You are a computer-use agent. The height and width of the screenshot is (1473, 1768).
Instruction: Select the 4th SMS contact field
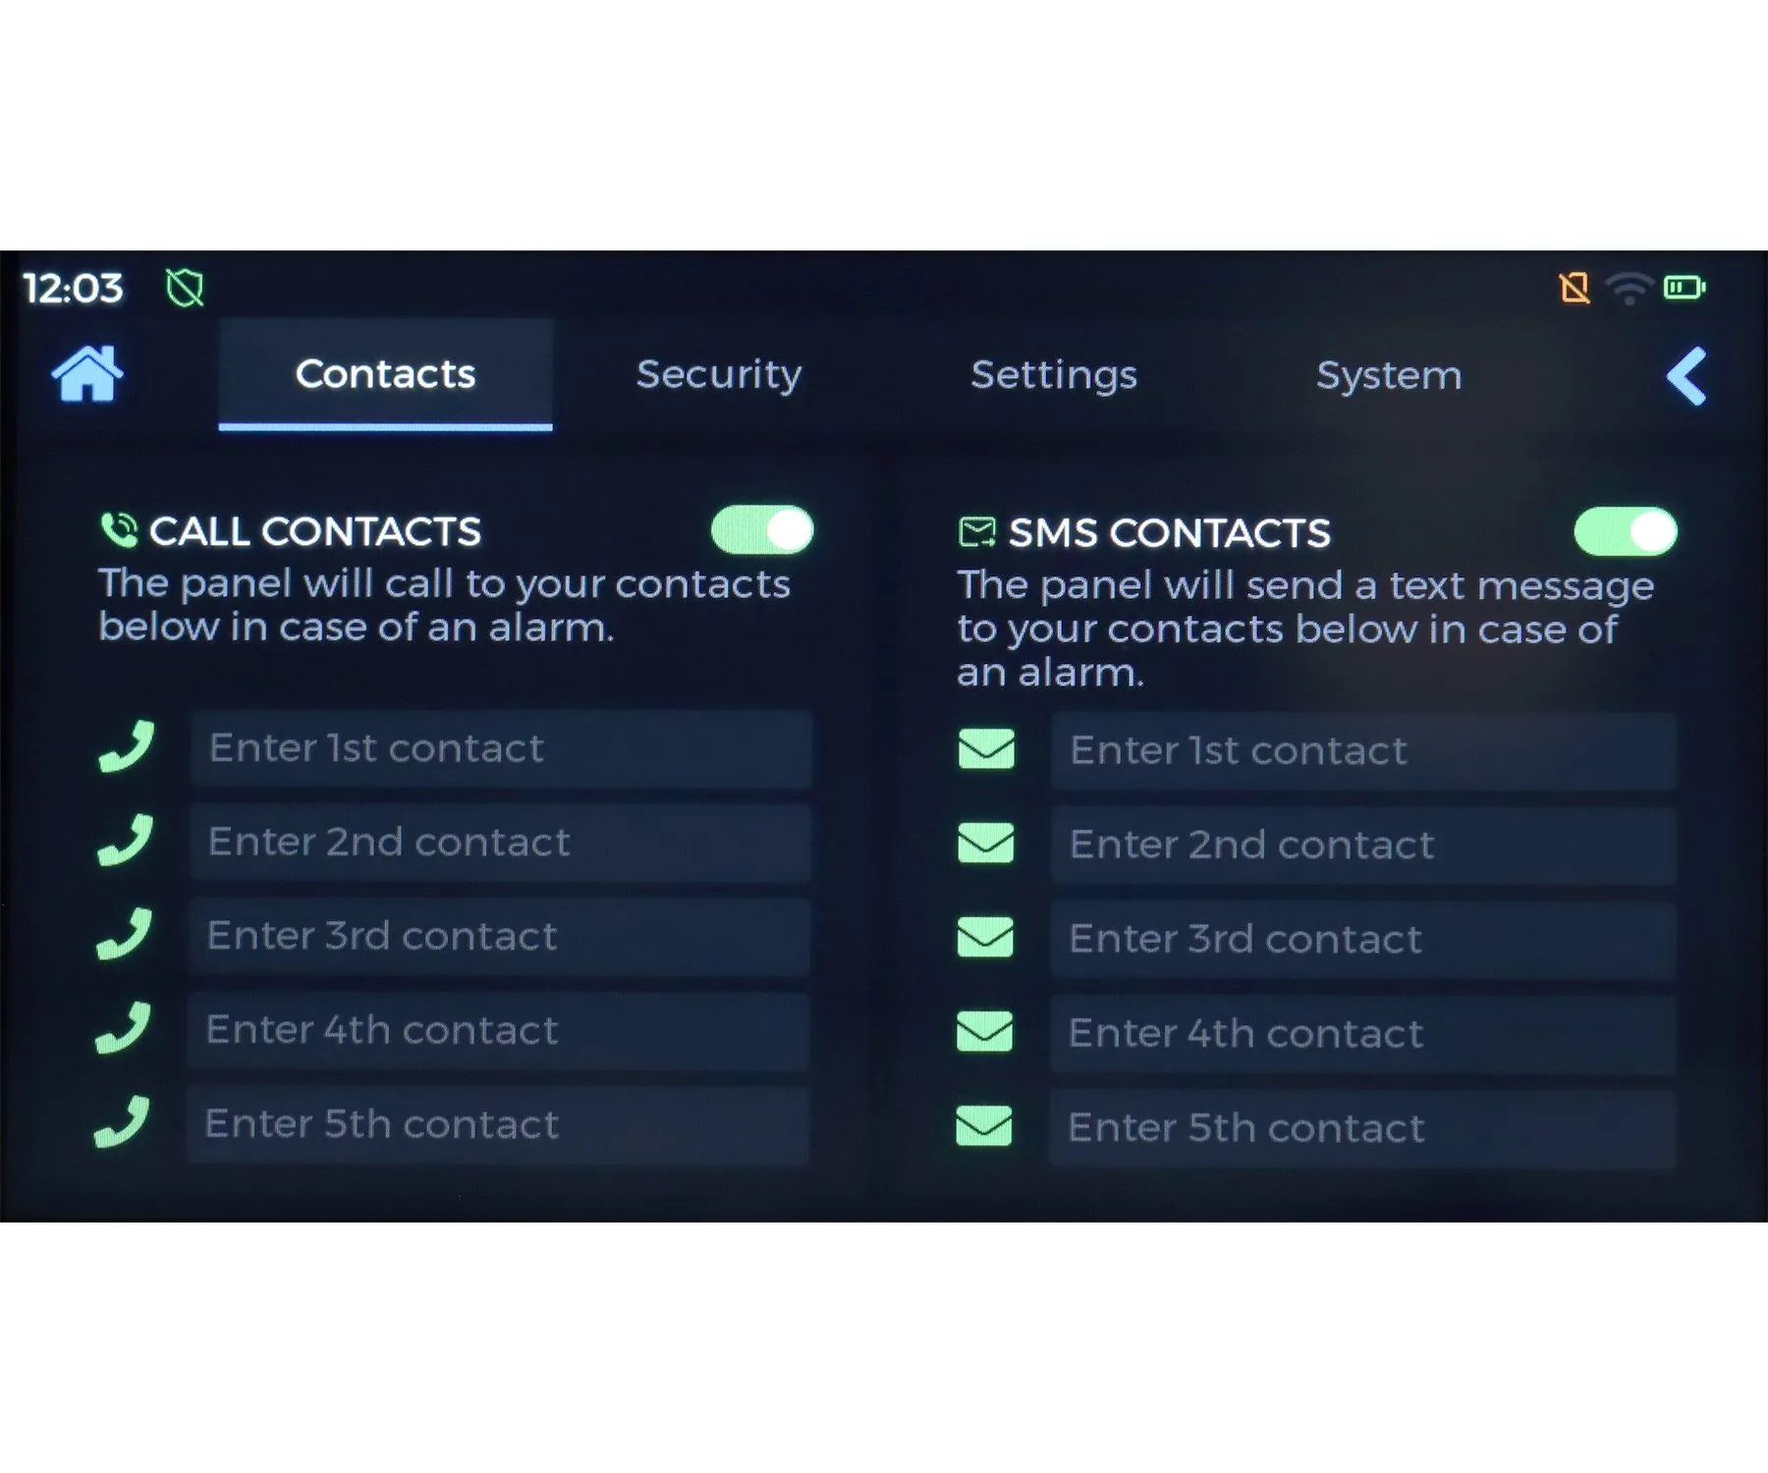[1362, 1033]
